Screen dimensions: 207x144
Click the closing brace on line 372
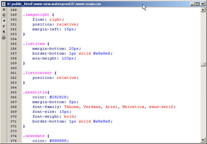click(x=24, y=126)
